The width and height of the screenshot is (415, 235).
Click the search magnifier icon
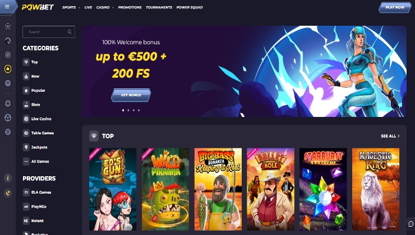(x=70, y=32)
